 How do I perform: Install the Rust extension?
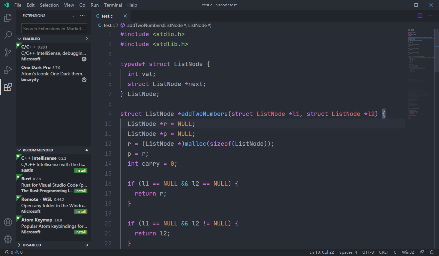80,191
